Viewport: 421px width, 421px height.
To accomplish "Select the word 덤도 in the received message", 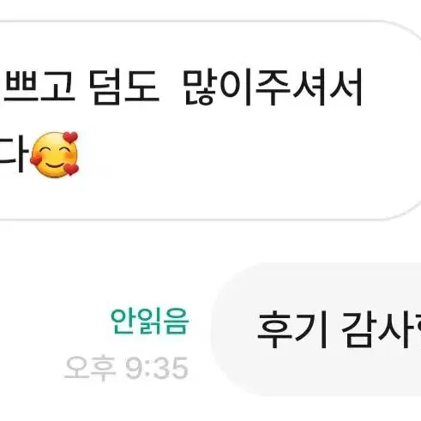I will point(124,87).
